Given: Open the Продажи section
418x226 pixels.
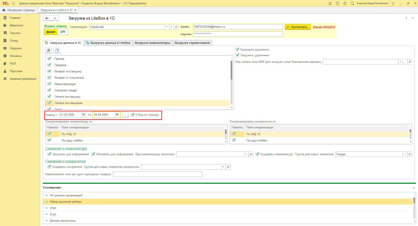Looking at the screenshot, I should [x=16, y=48].
